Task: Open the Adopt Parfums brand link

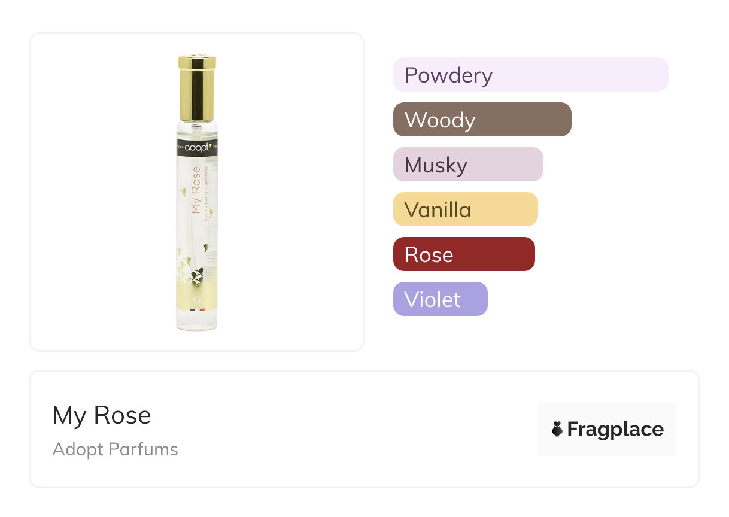Action: point(115,449)
